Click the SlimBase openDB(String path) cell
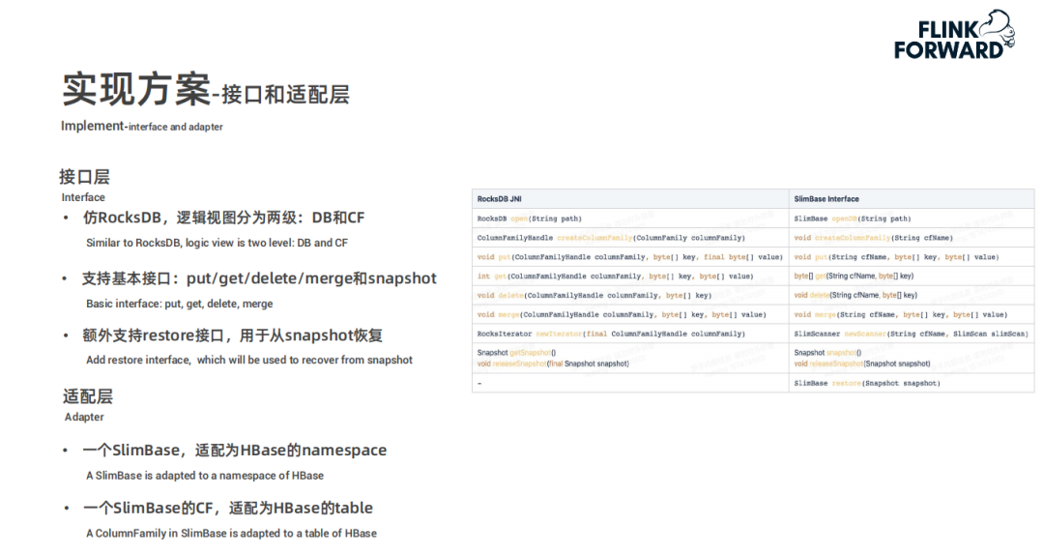This screenshot has height=554, width=1044. click(x=912, y=219)
